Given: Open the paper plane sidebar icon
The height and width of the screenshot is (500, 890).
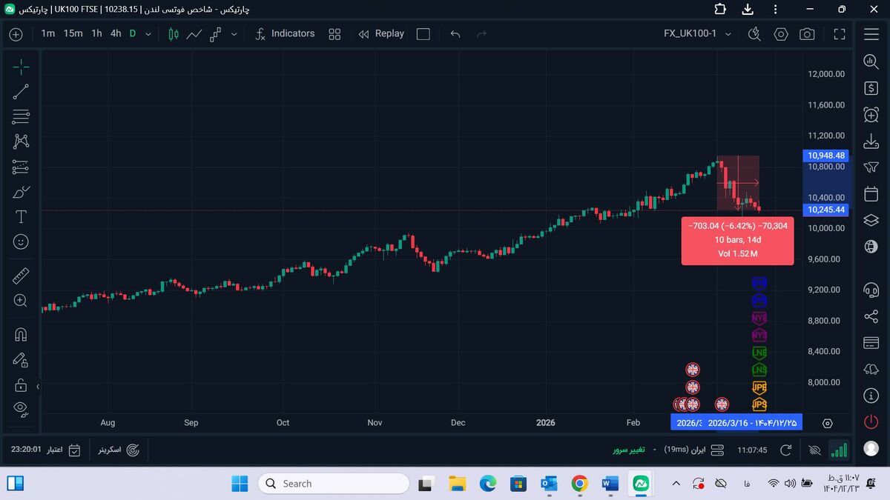Looking at the screenshot, I should (x=871, y=167).
